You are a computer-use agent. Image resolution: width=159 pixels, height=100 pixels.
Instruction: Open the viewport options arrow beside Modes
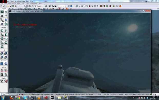tap(9, 9)
